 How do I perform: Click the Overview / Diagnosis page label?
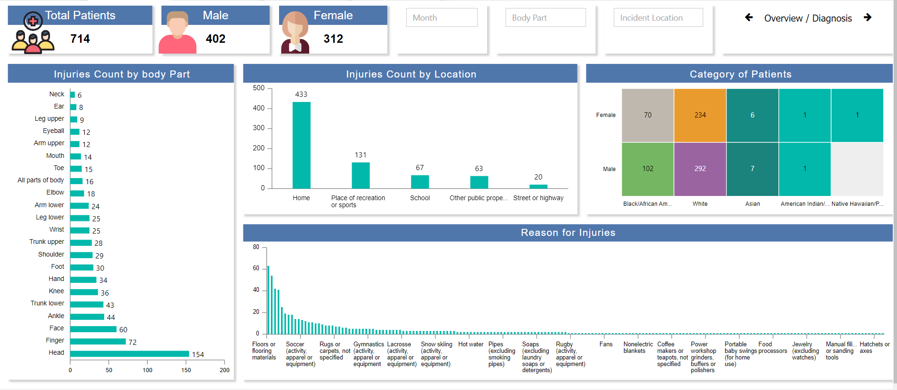(808, 18)
